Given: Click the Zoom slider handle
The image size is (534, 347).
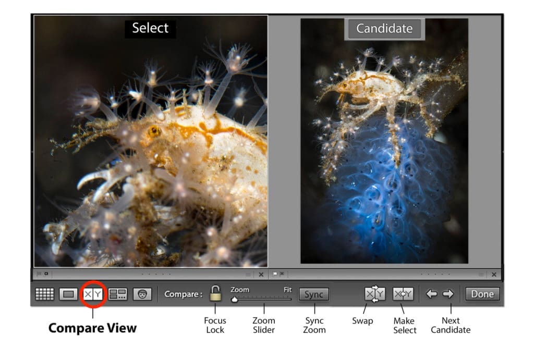Looking at the screenshot, I should pyautogui.click(x=234, y=300).
